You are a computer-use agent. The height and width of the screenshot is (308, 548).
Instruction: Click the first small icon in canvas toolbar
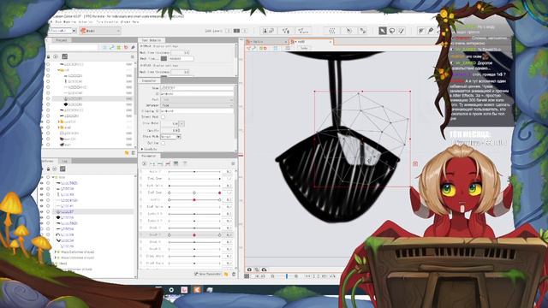tap(249, 48)
